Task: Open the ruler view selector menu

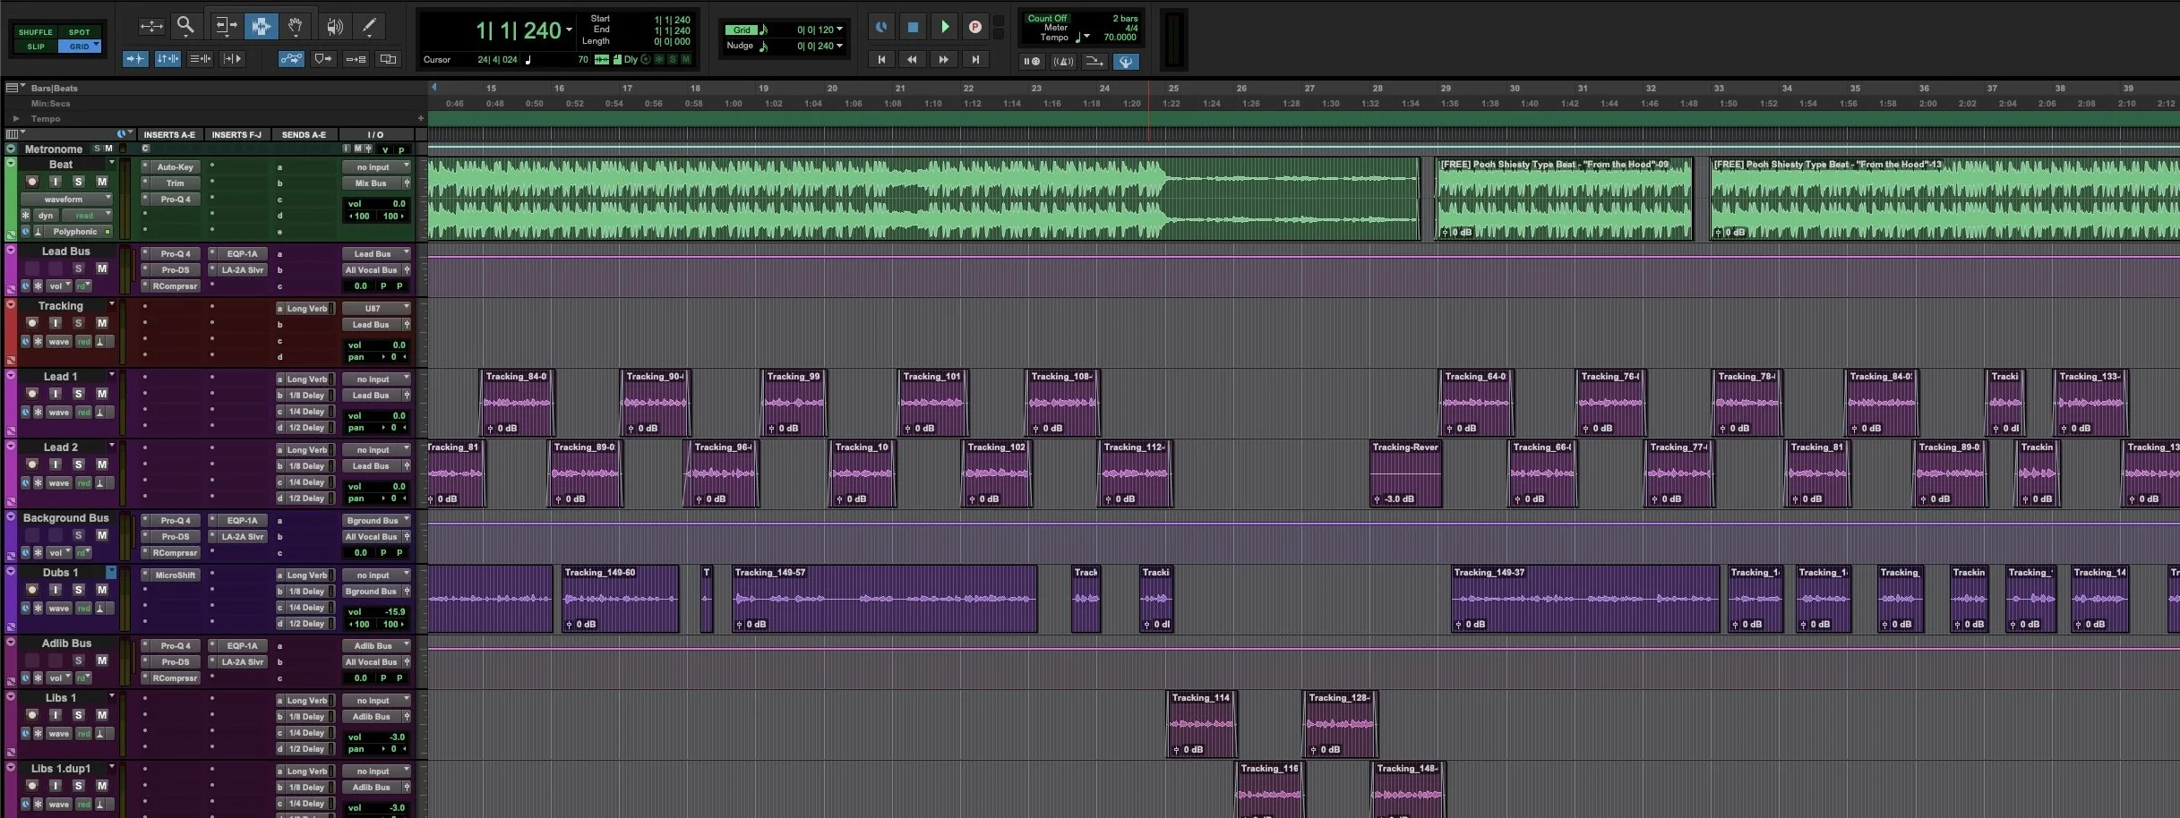Action: 13,88
